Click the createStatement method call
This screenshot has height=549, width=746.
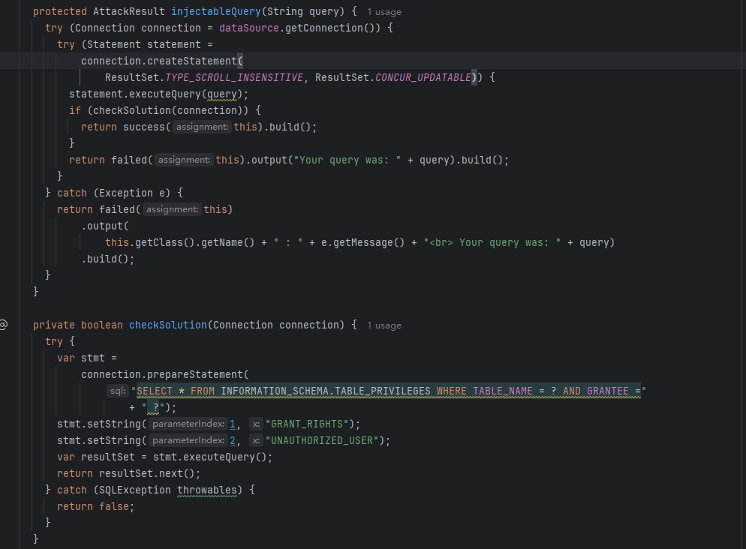click(192, 61)
